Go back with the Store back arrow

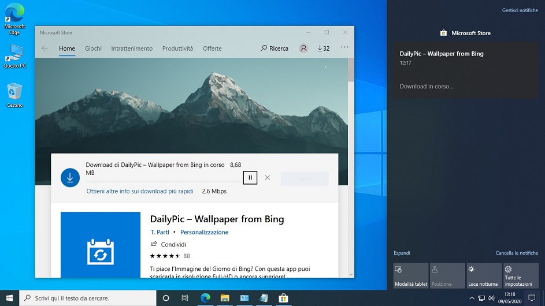[45, 48]
